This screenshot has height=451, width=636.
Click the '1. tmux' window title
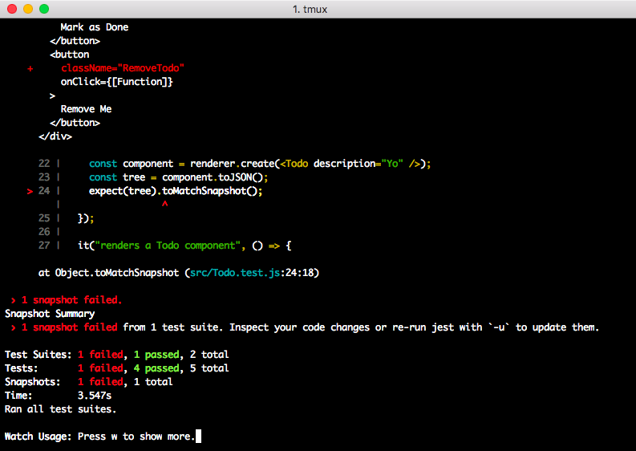(318, 9)
